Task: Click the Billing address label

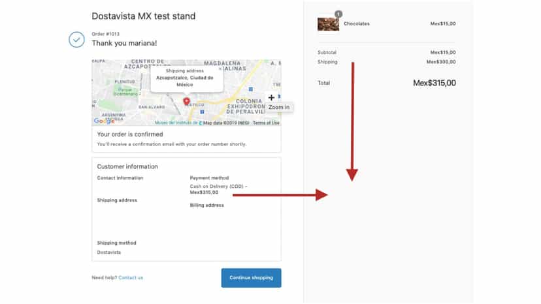Action: click(206, 205)
